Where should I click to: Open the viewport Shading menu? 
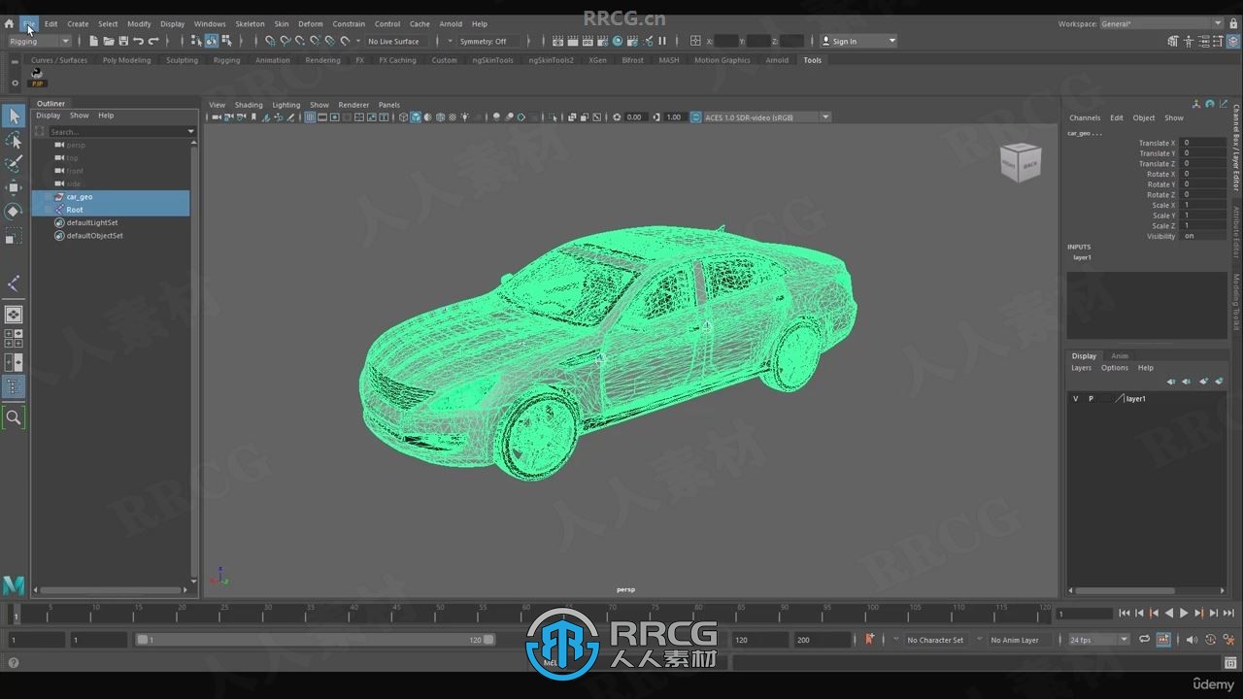[249, 105]
